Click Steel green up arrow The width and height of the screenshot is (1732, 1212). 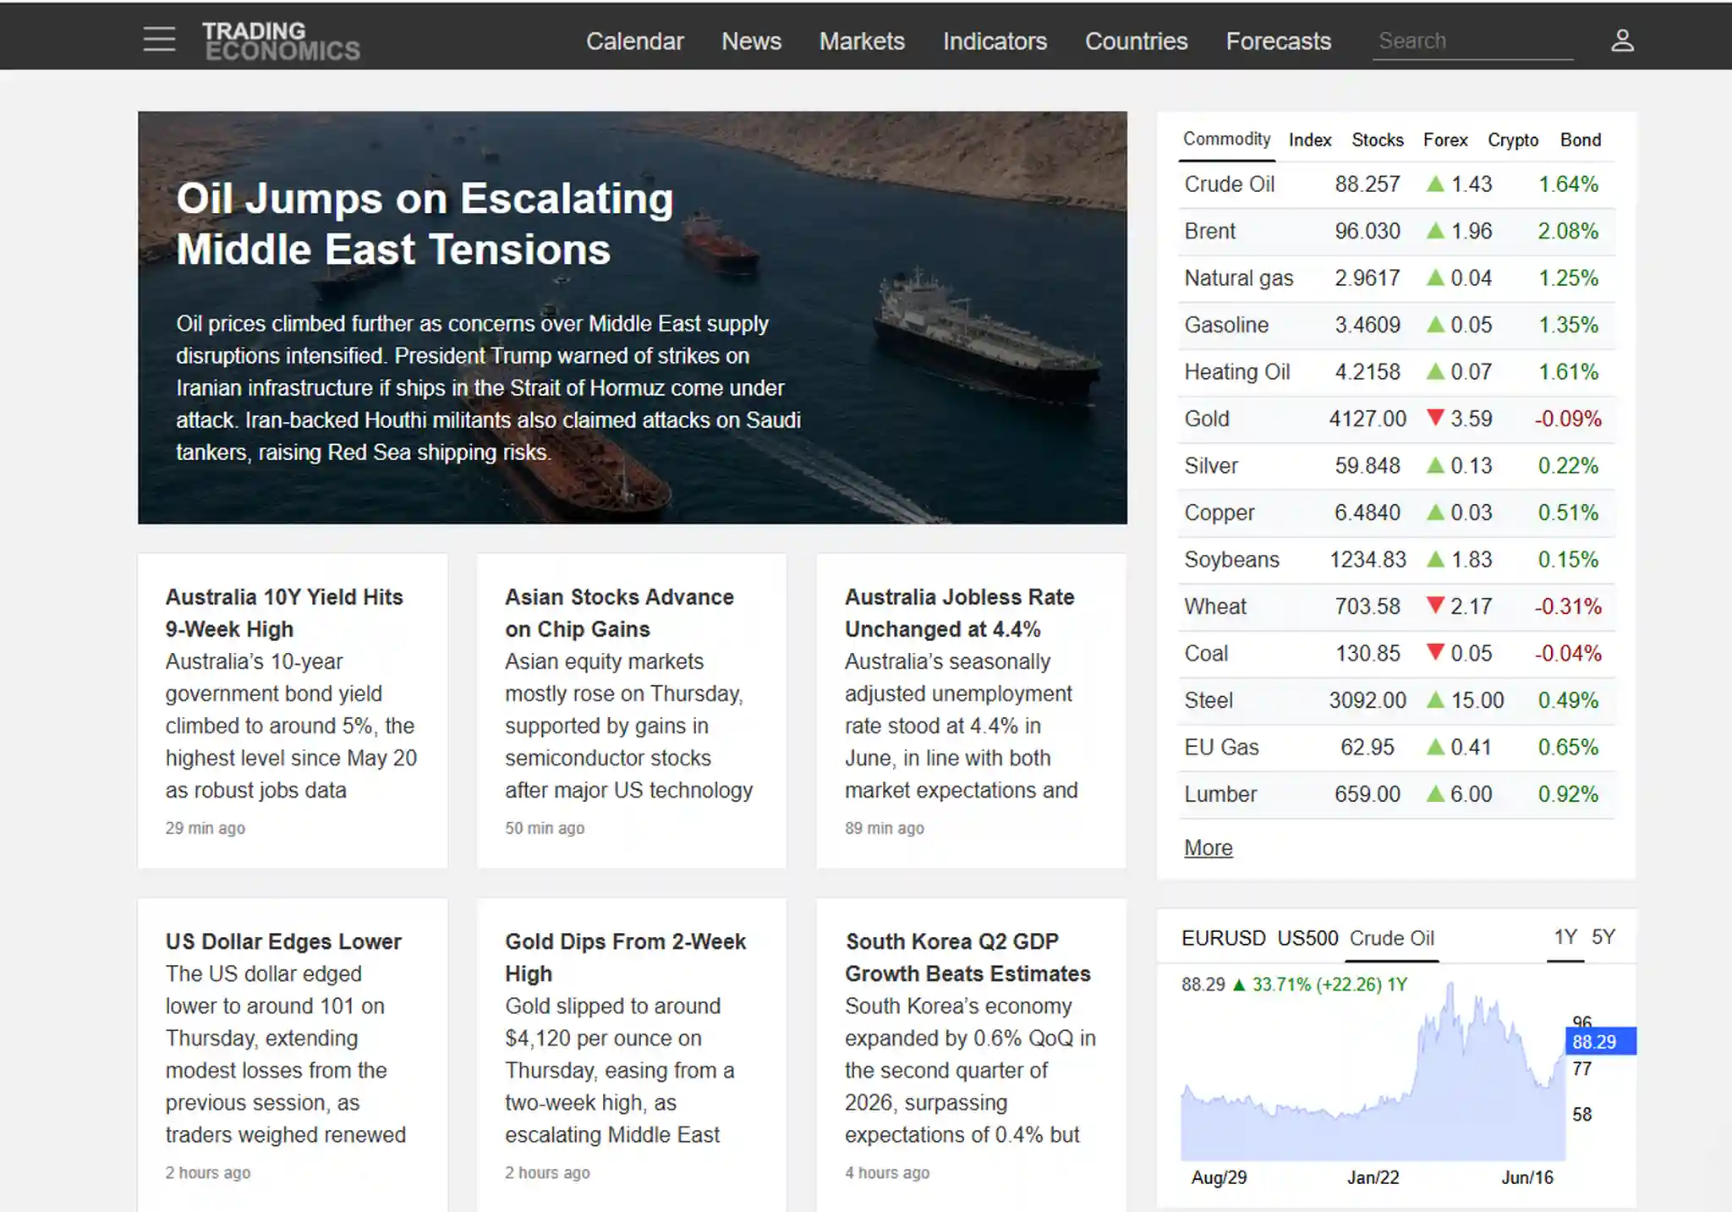(1435, 699)
